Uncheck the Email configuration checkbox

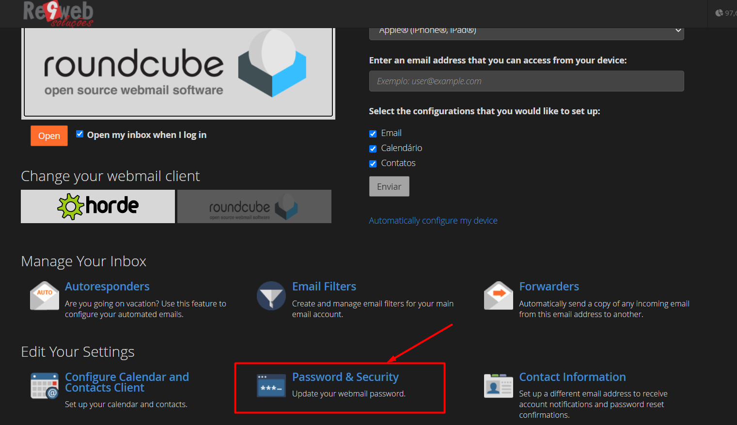click(373, 134)
